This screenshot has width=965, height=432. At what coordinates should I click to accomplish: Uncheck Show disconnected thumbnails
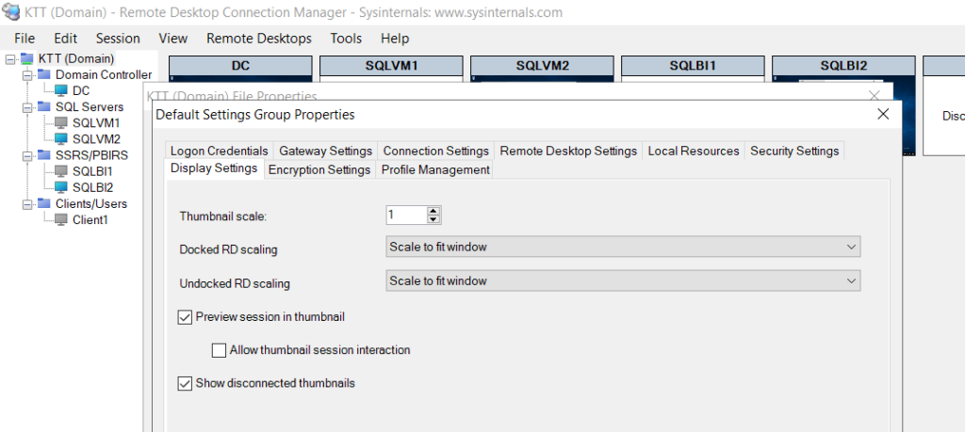pyautogui.click(x=185, y=383)
